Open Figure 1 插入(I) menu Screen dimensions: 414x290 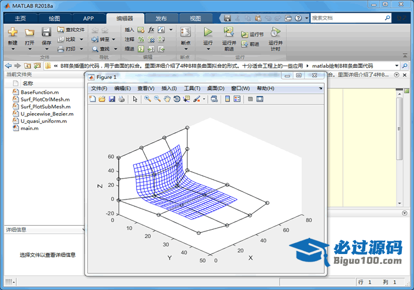[x=169, y=88]
